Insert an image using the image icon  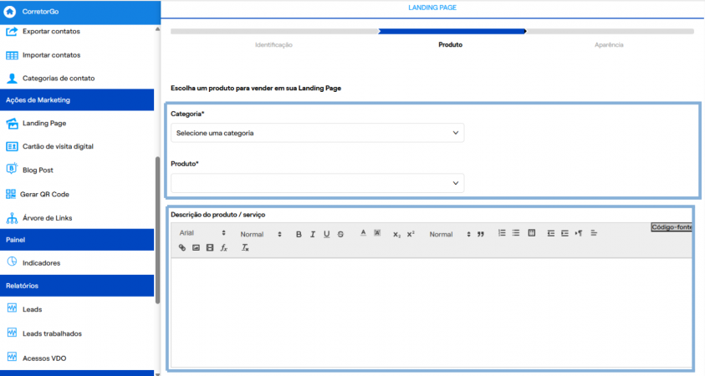196,247
